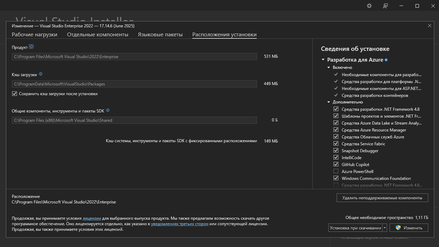This screenshot has width=439, height=247.
Task: Enable the Azure PowerShell checkbox
Action: [336, 171]
